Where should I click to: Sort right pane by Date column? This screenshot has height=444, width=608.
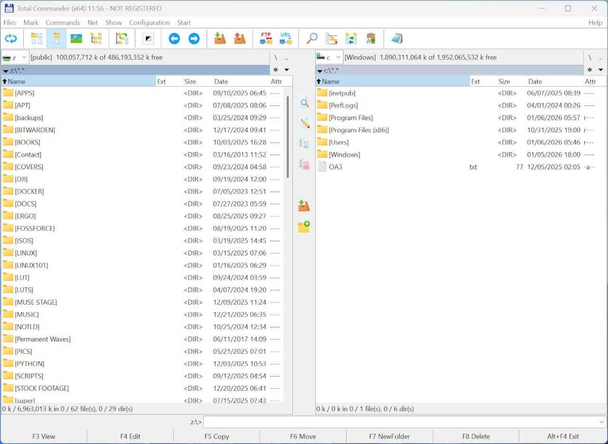click(x=535, y=81)
